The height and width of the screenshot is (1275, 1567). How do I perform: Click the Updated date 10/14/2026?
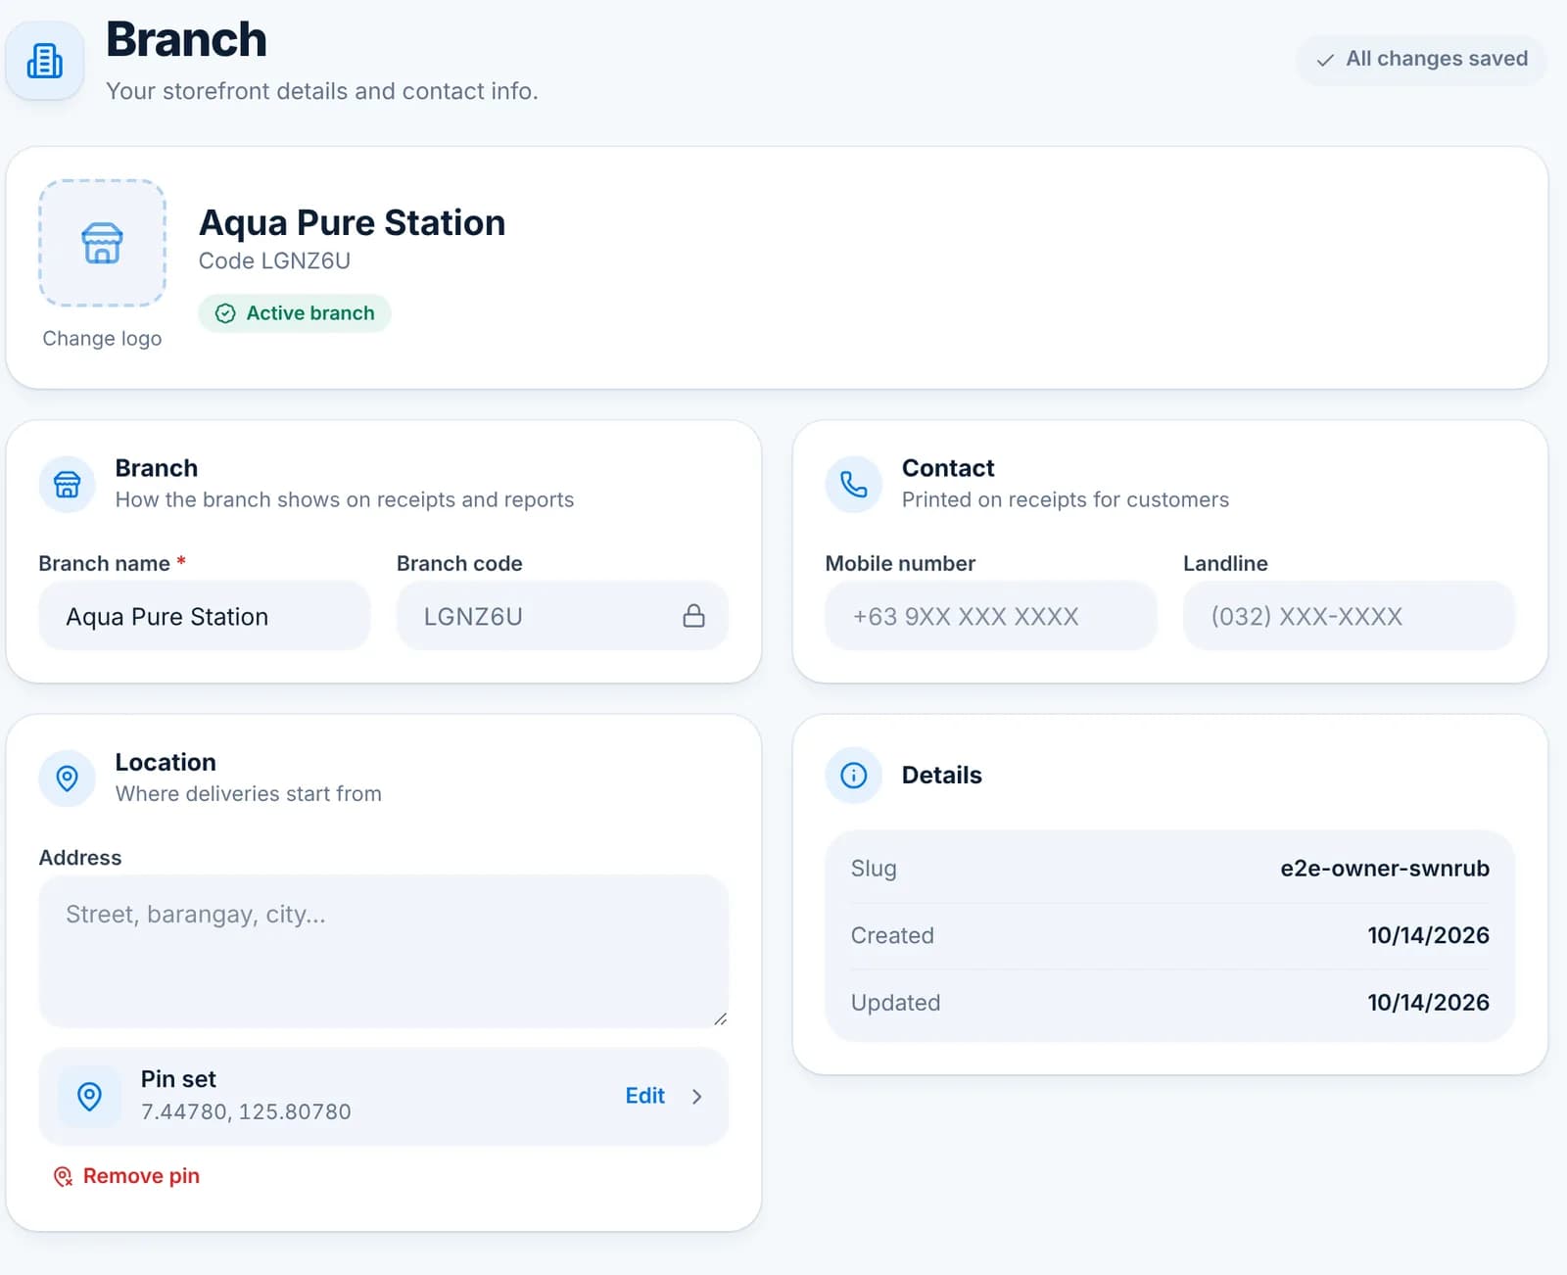tap(1428, 1003)
